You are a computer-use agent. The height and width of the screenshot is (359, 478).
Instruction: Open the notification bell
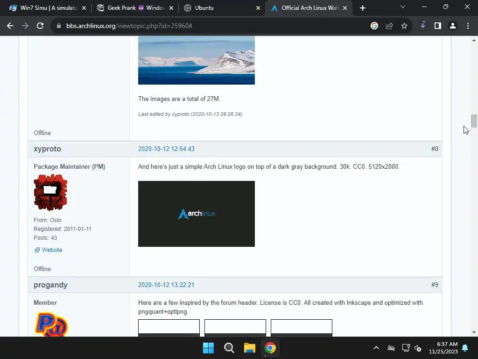coord(465,348)
